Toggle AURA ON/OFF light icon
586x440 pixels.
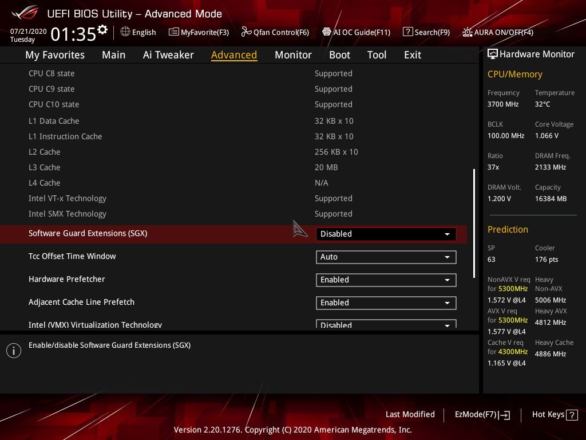pos(467,32)
